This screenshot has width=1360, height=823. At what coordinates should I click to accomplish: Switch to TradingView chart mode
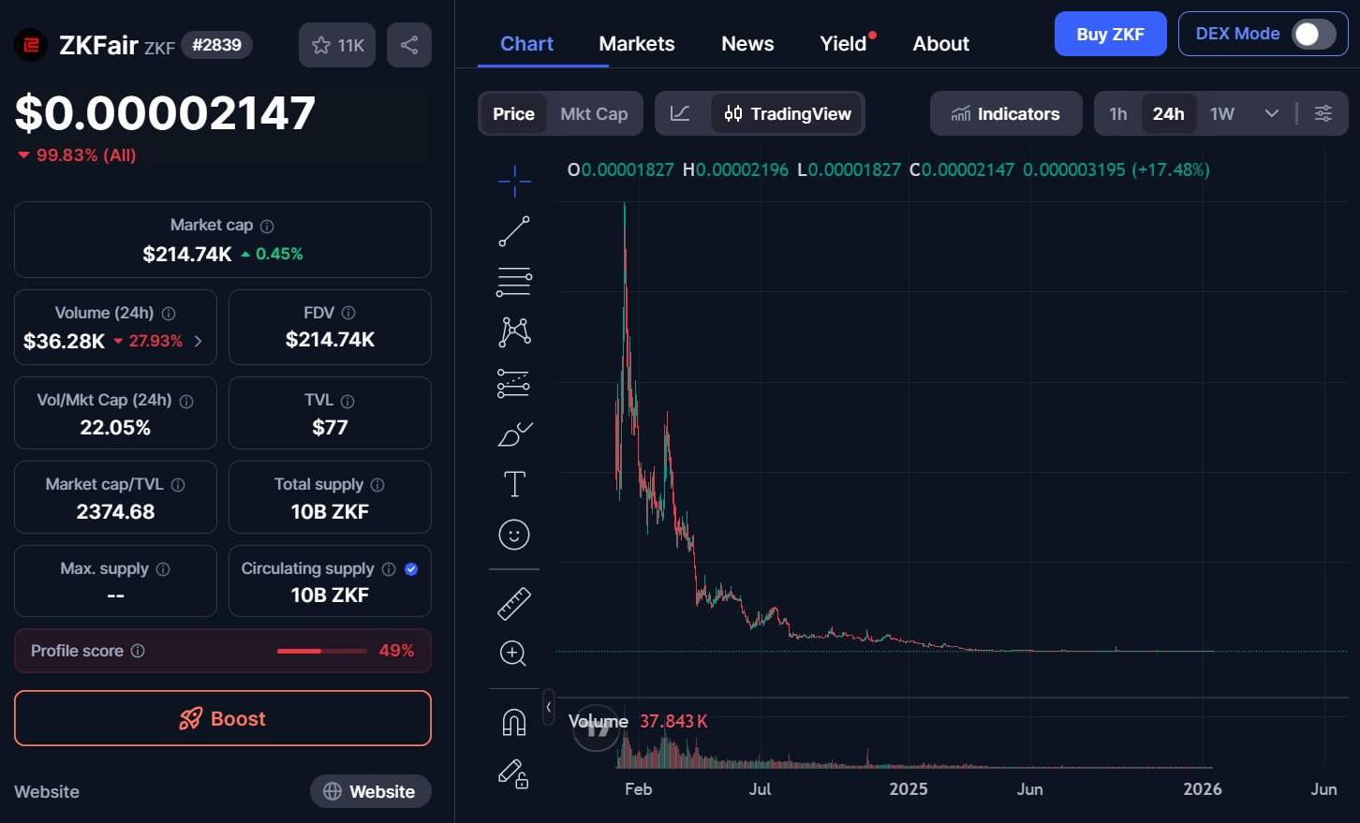coord(788,113)
